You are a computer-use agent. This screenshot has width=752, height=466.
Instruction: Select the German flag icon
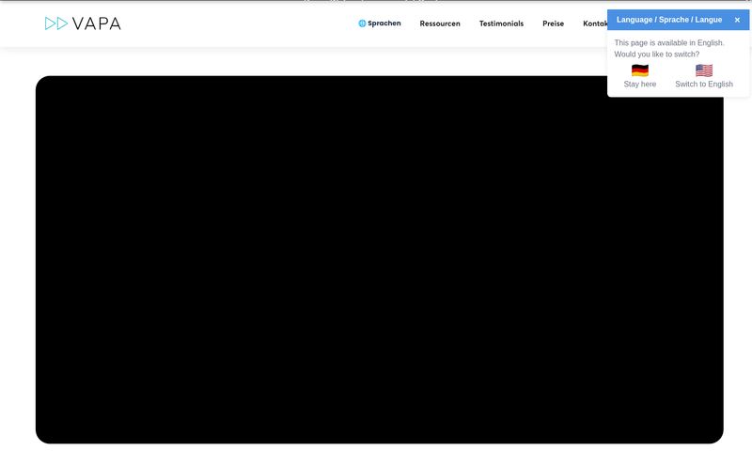[x=640, y=70]
